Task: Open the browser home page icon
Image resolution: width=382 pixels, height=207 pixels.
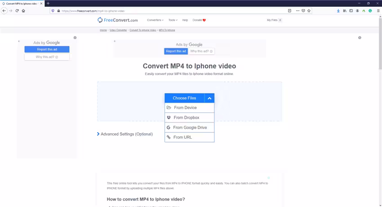Action: point(23,11)
